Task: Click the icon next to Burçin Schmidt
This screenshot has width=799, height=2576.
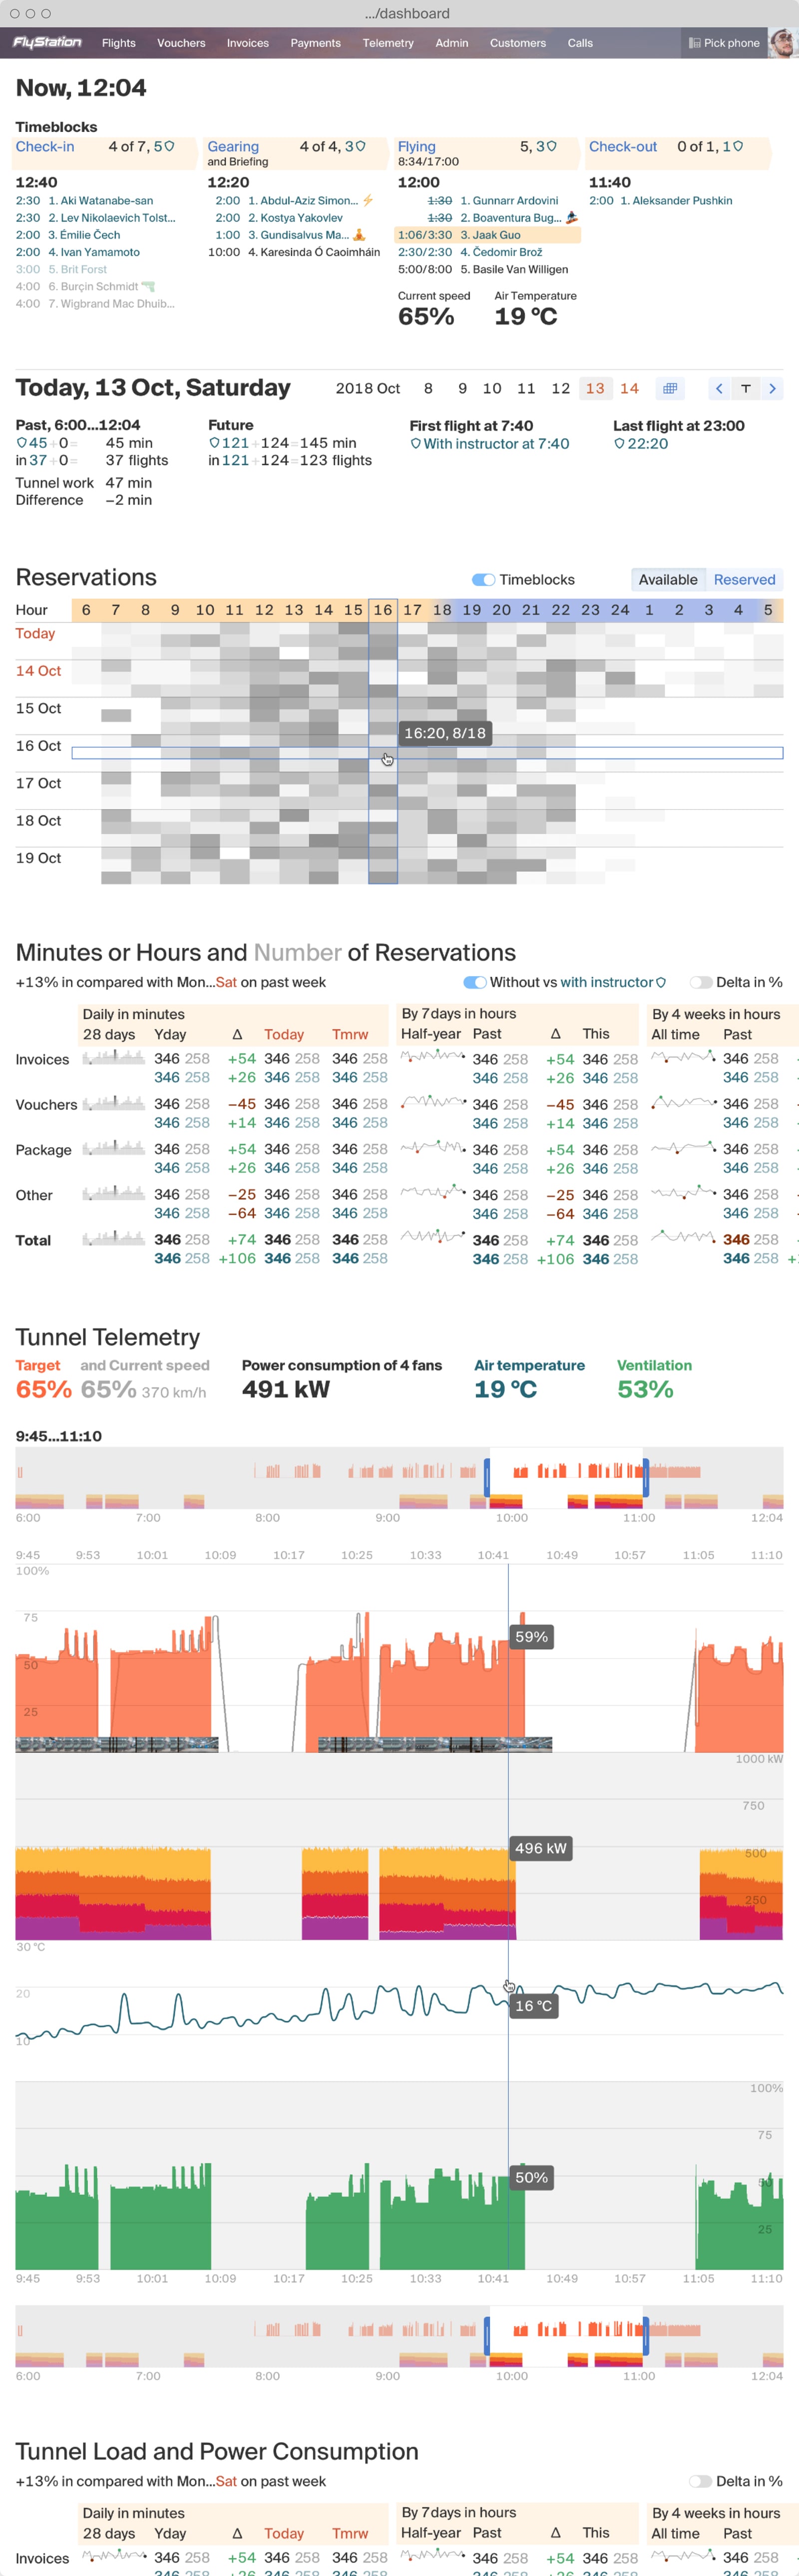Action: coord(148,287)
